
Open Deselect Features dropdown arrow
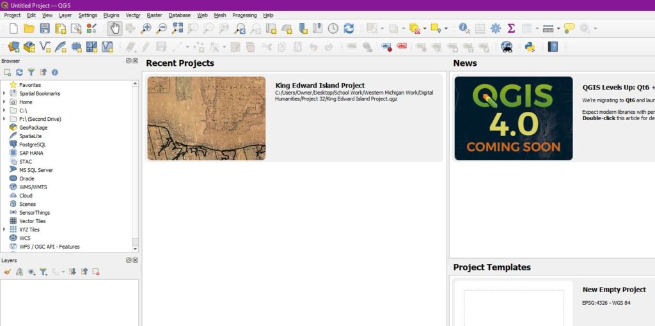click(425, 28)
